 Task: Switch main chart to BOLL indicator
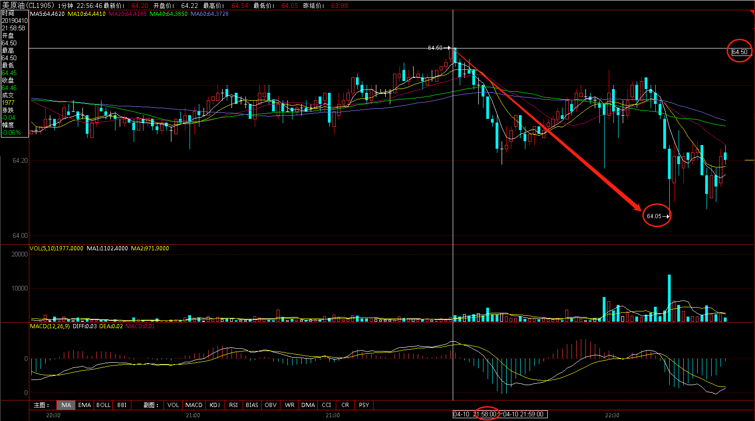(x=103, y=405)
